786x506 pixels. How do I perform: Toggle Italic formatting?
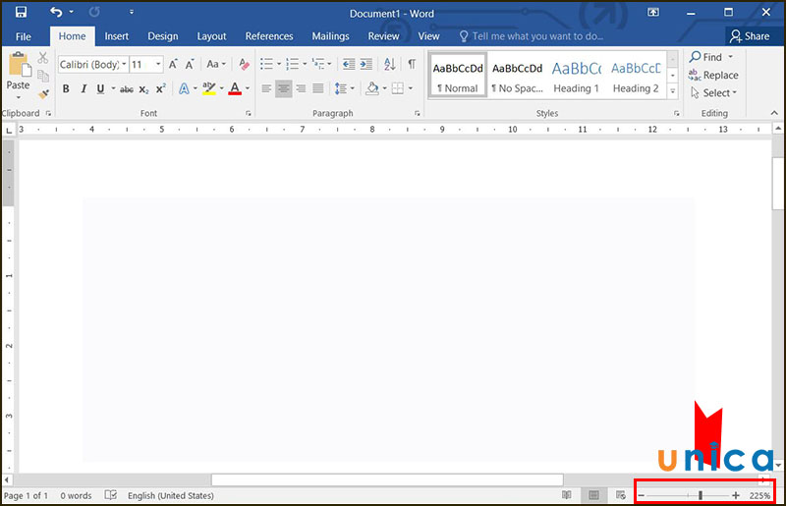[84, 88]
